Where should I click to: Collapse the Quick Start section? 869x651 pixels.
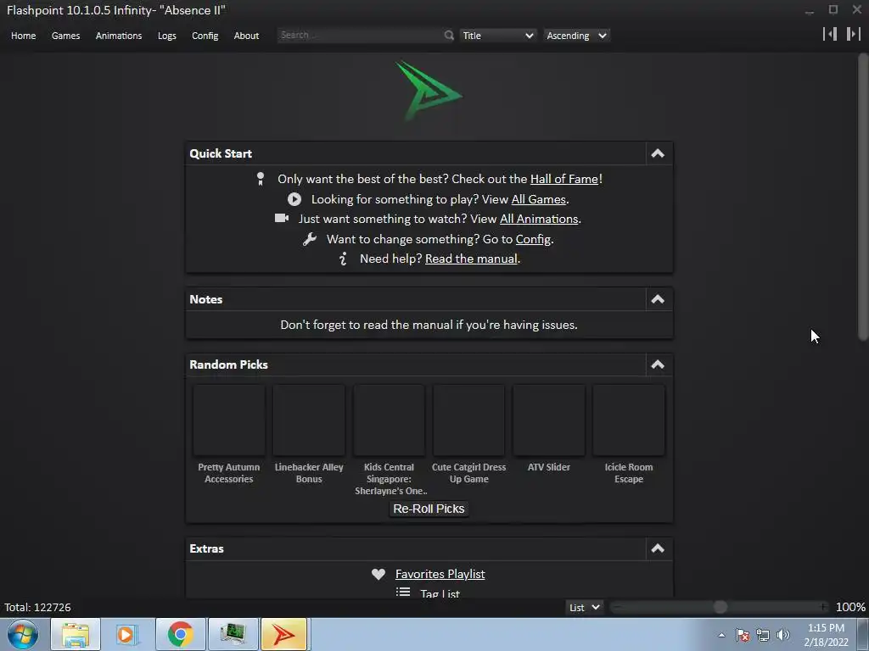[658, 153]
